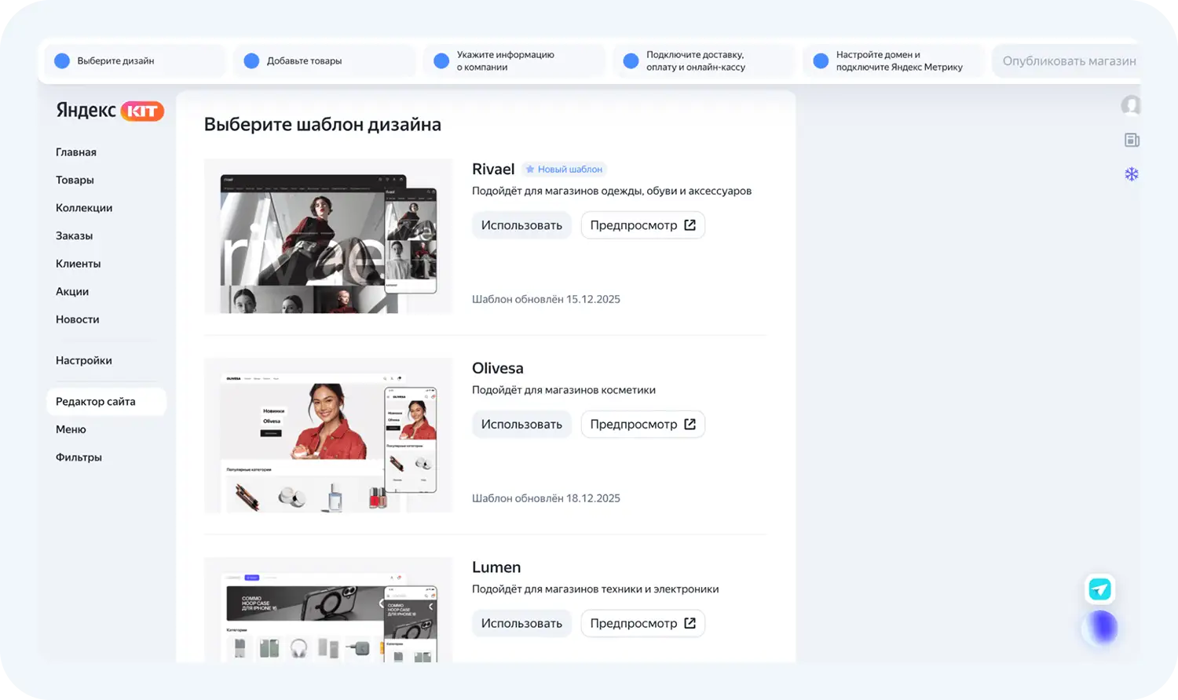Open Товары in the left menu

pos(75,180)
